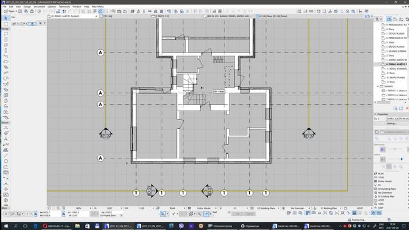This screenshot has width=409, height=230.
Task: Collapse the Sections folder in Navigator
Action: pyautogui.click(x=378, y=86)
